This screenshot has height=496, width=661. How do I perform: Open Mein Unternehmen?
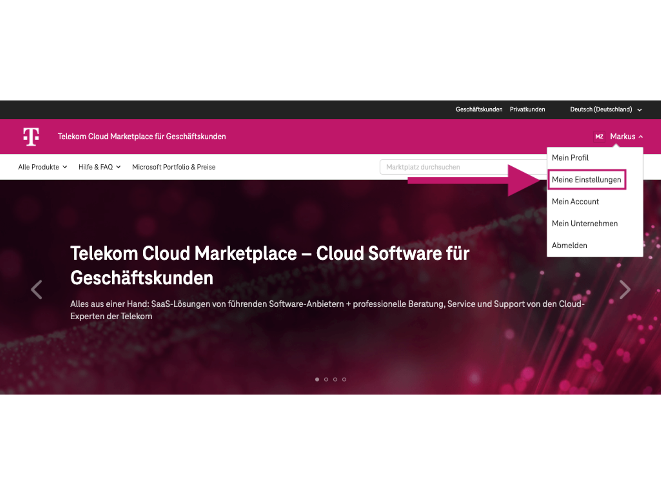585,224
